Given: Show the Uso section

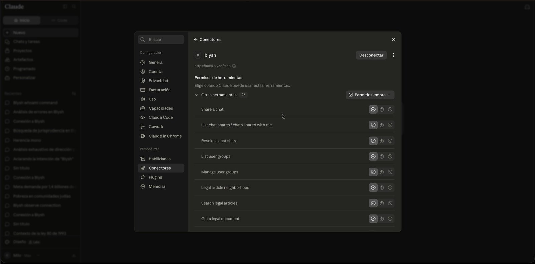Looking at the screenshot, I should [x=161, y=99].
